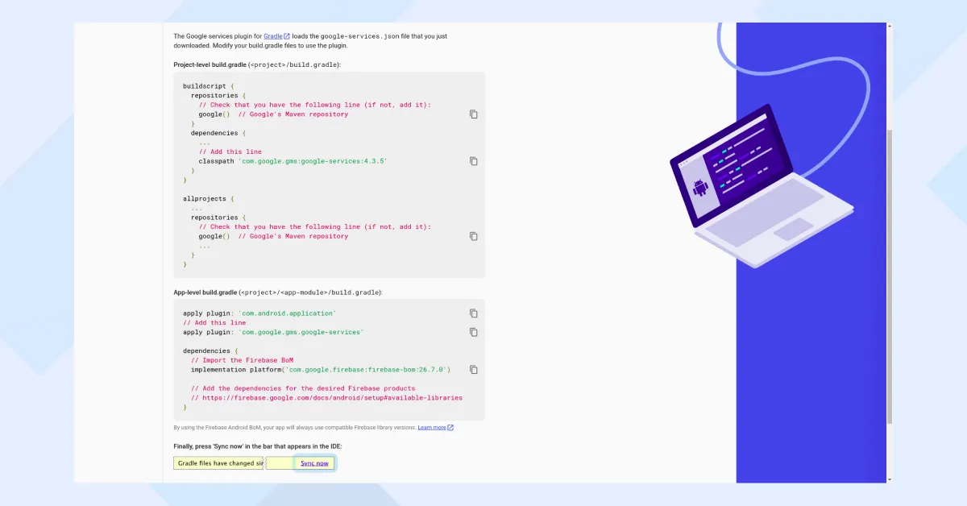The height and width of the screenshot is (506, 967).
Task: Copy the google-services classpath dependency line
Action: (474, 160)
